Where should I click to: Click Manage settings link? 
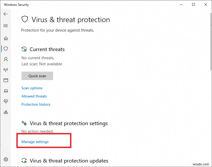pos(35,142)
